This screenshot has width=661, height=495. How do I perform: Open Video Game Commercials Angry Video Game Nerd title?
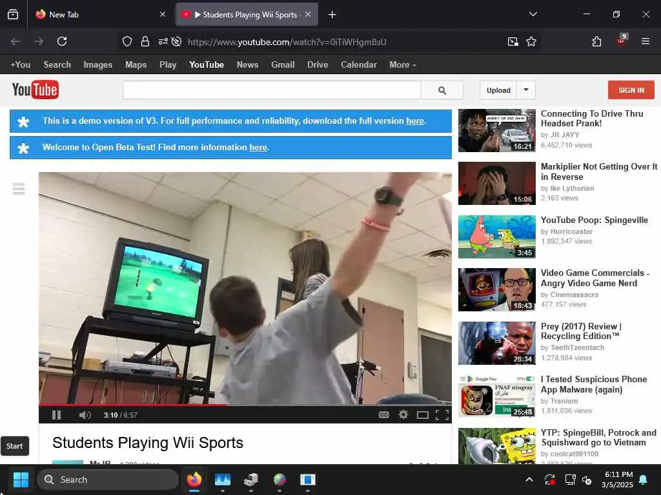[x=595, y=278]
